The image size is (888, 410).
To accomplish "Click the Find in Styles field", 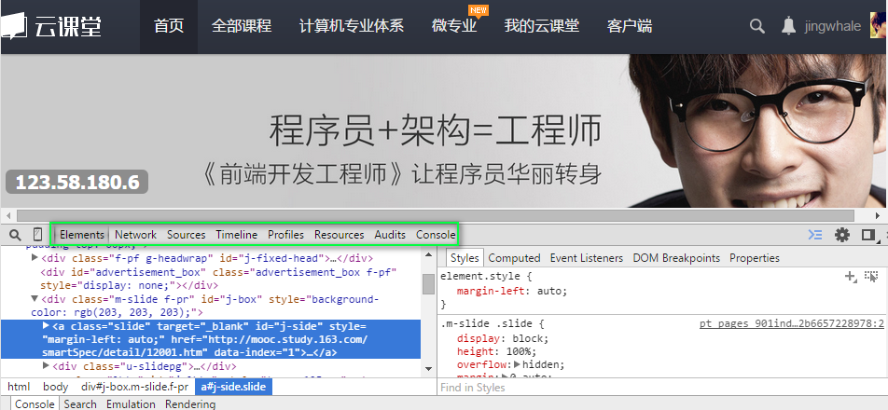I will point(653,388).
